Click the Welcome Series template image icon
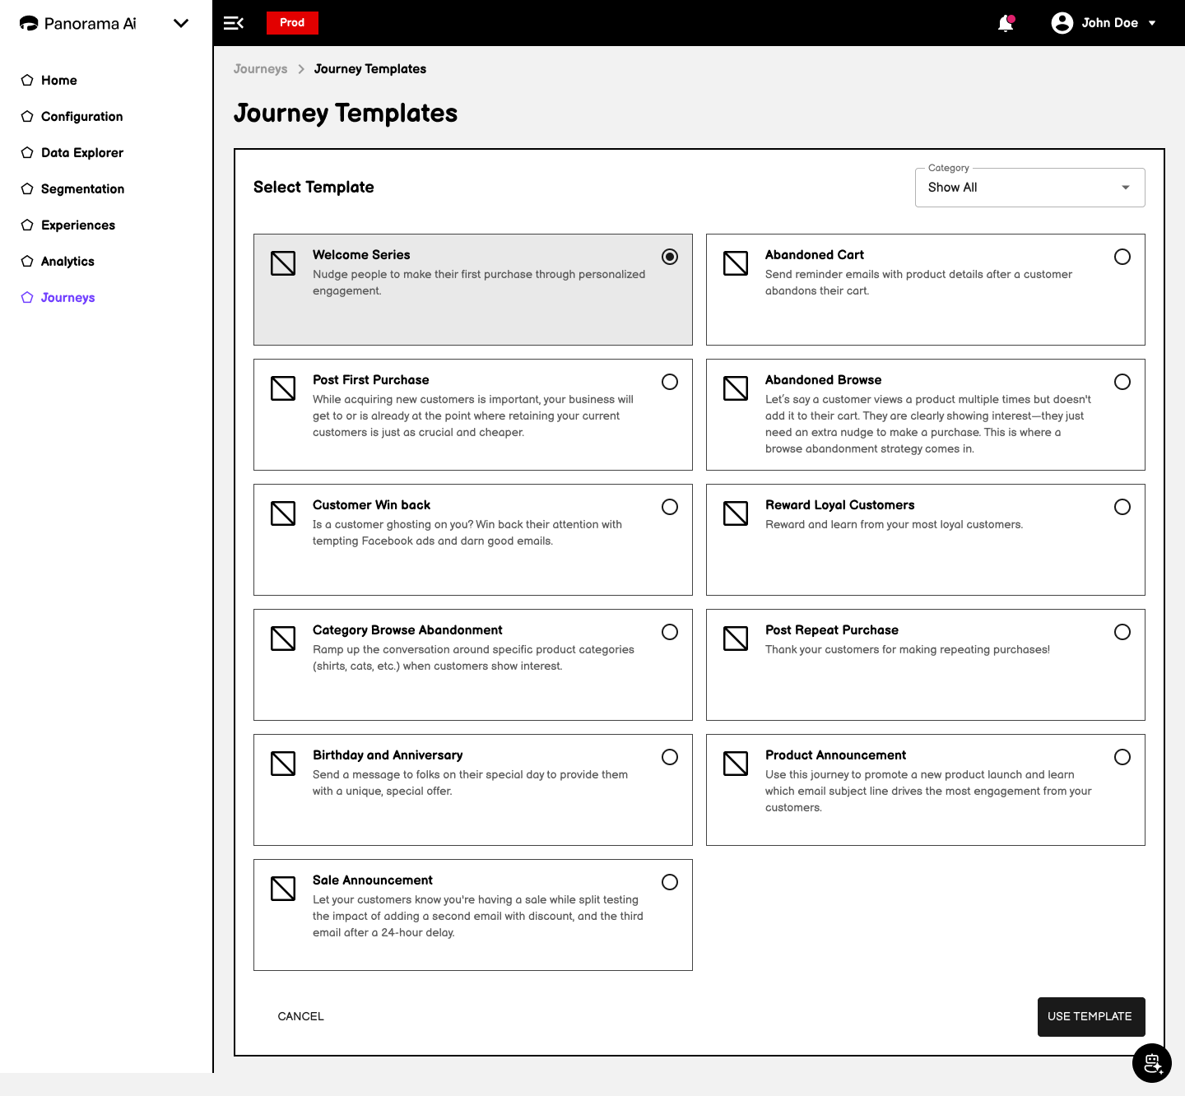Screen dimensions: 1185x1096 pos(283,263)
